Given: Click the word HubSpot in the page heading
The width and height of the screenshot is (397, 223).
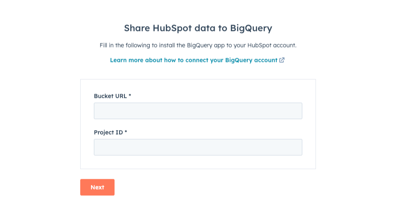Looking at the screenshot, I should click(x=172, y=28).
